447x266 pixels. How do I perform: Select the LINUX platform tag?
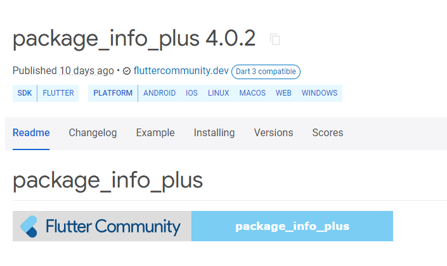(218, 93)
